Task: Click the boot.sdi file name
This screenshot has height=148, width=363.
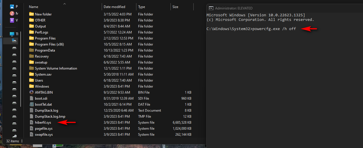Action: pyautogui.click(x=41, y=98)
